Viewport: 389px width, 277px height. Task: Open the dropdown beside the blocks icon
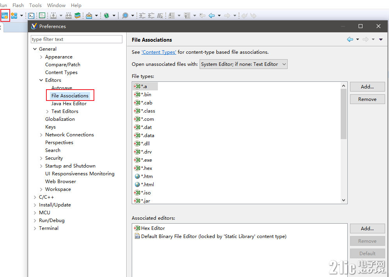point(21,16)
